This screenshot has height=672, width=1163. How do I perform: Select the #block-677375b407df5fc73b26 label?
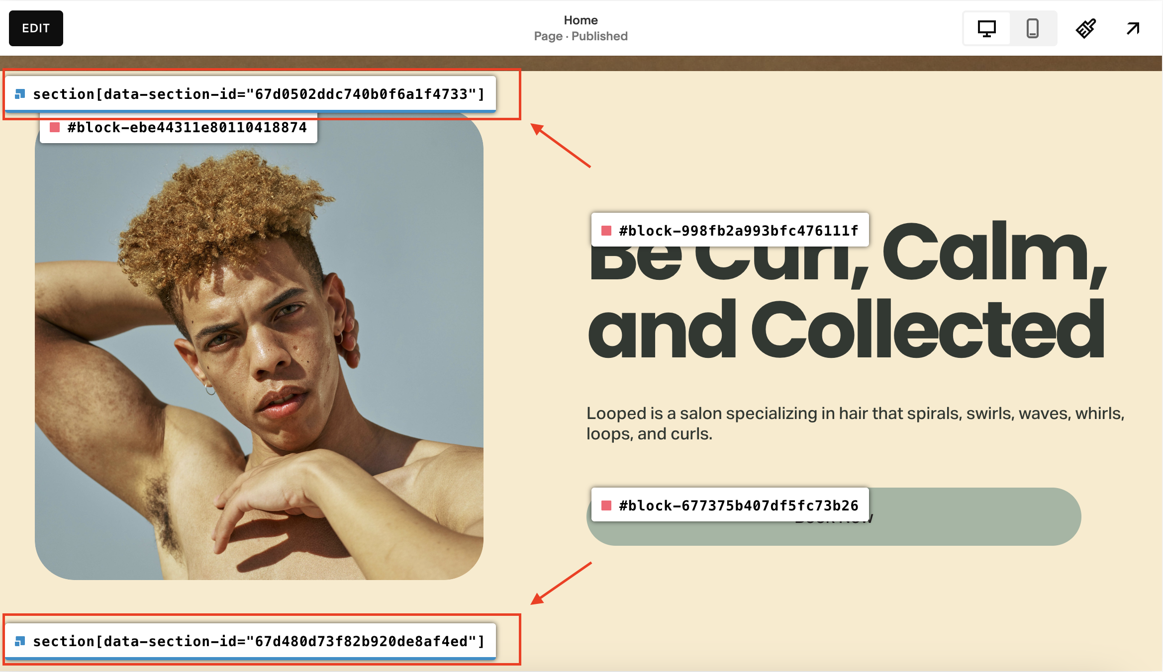[739, 505]
